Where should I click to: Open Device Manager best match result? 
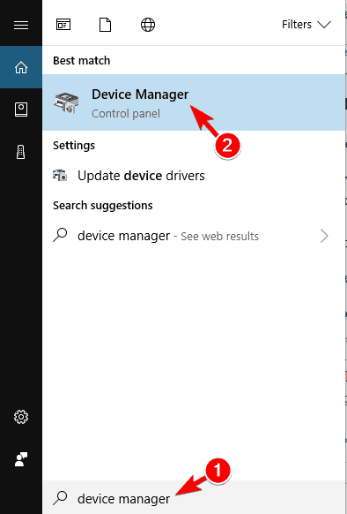coord(194,102)
